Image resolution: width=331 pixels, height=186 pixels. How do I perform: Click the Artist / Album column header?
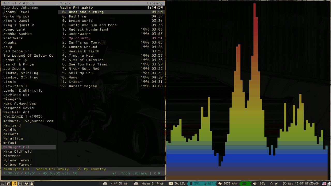point(19,3)
